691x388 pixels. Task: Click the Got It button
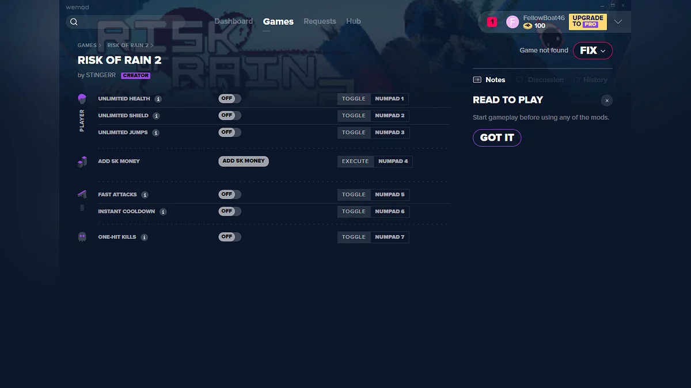pos(496,138)
